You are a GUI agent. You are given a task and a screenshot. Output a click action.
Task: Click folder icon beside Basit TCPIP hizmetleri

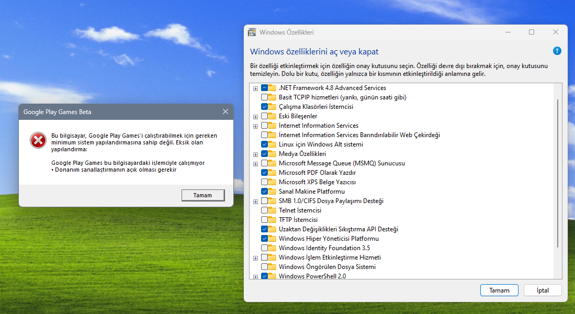click(272, 97)
